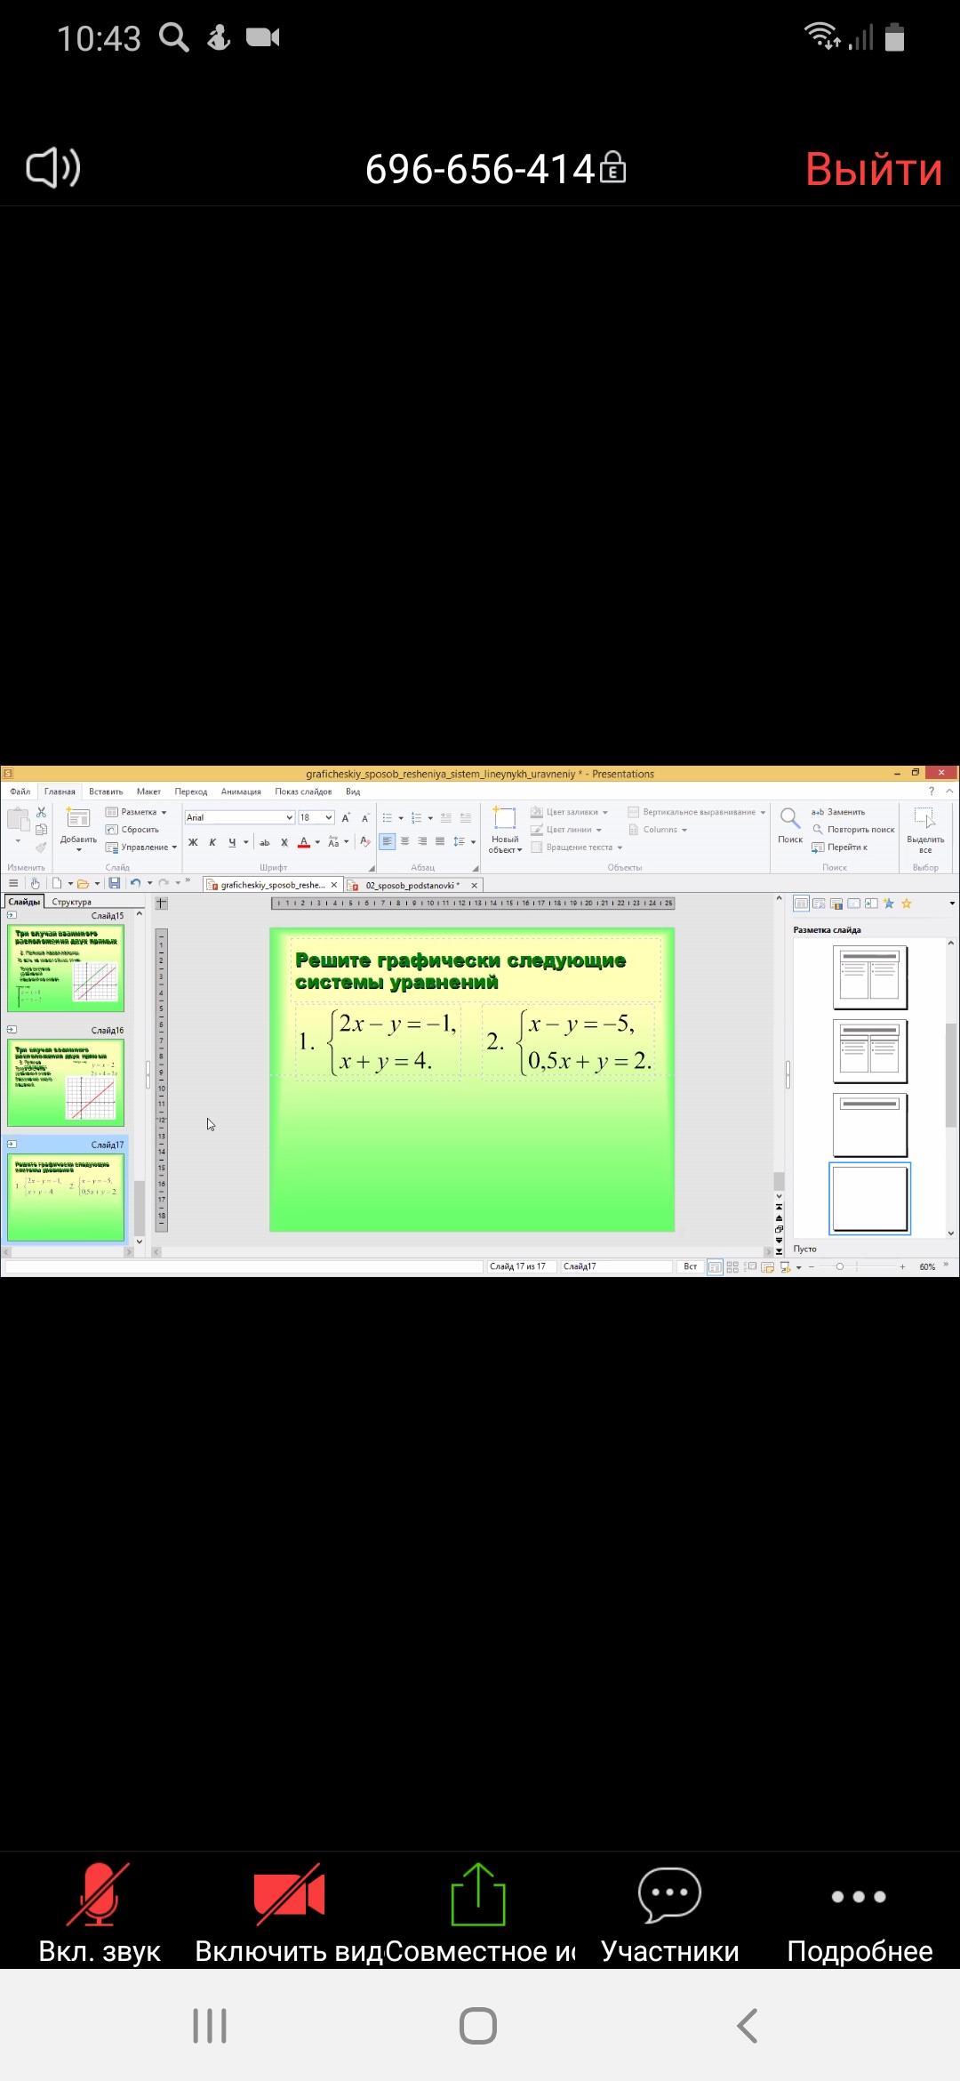Tap the meeting encryption lock icon
960x2081 pixels.
point(612,167)
